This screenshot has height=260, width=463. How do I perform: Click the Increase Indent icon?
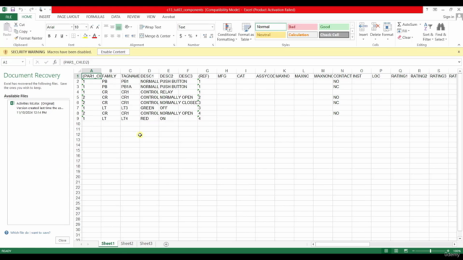[133, 36]
